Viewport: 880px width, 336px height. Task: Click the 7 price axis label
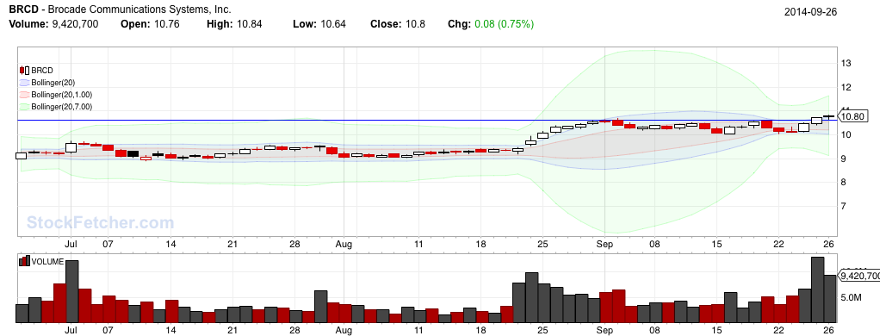click(843, 206)
